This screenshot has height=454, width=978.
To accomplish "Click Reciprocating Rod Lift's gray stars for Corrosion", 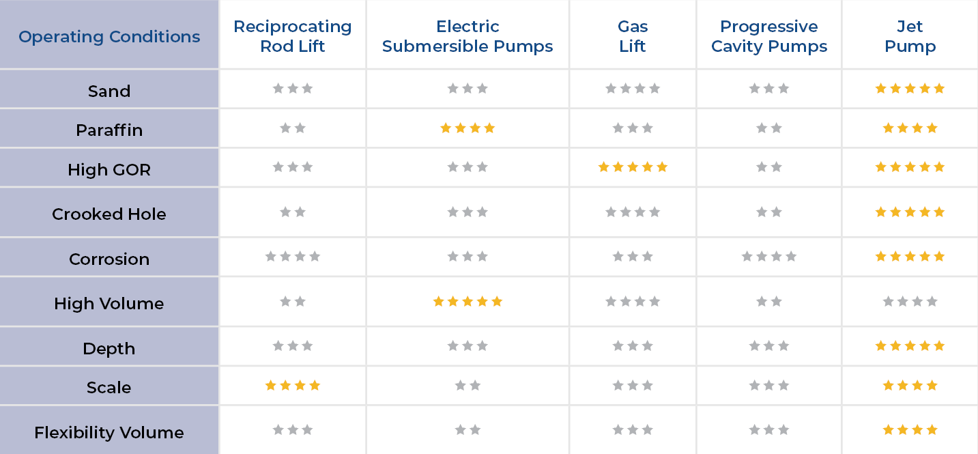I will pyautogui.click(x=293, y=257).
